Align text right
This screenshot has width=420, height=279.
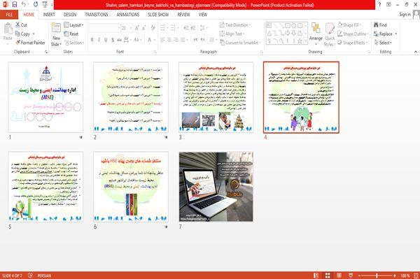click(x=176, y=40)
